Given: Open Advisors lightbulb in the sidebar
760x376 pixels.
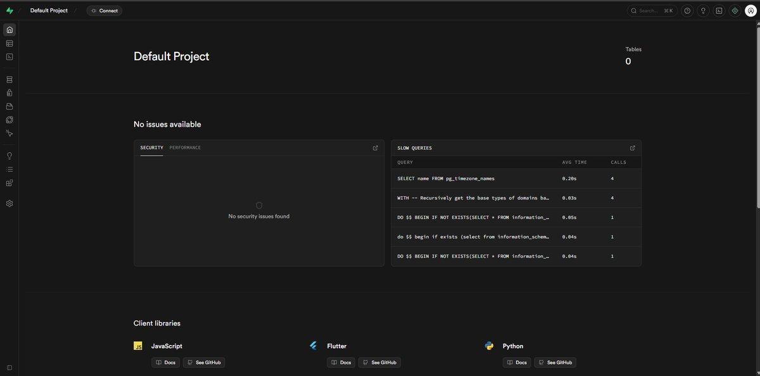Looking at the screenshot, I should pyautogui.click(x=9, y=156).
